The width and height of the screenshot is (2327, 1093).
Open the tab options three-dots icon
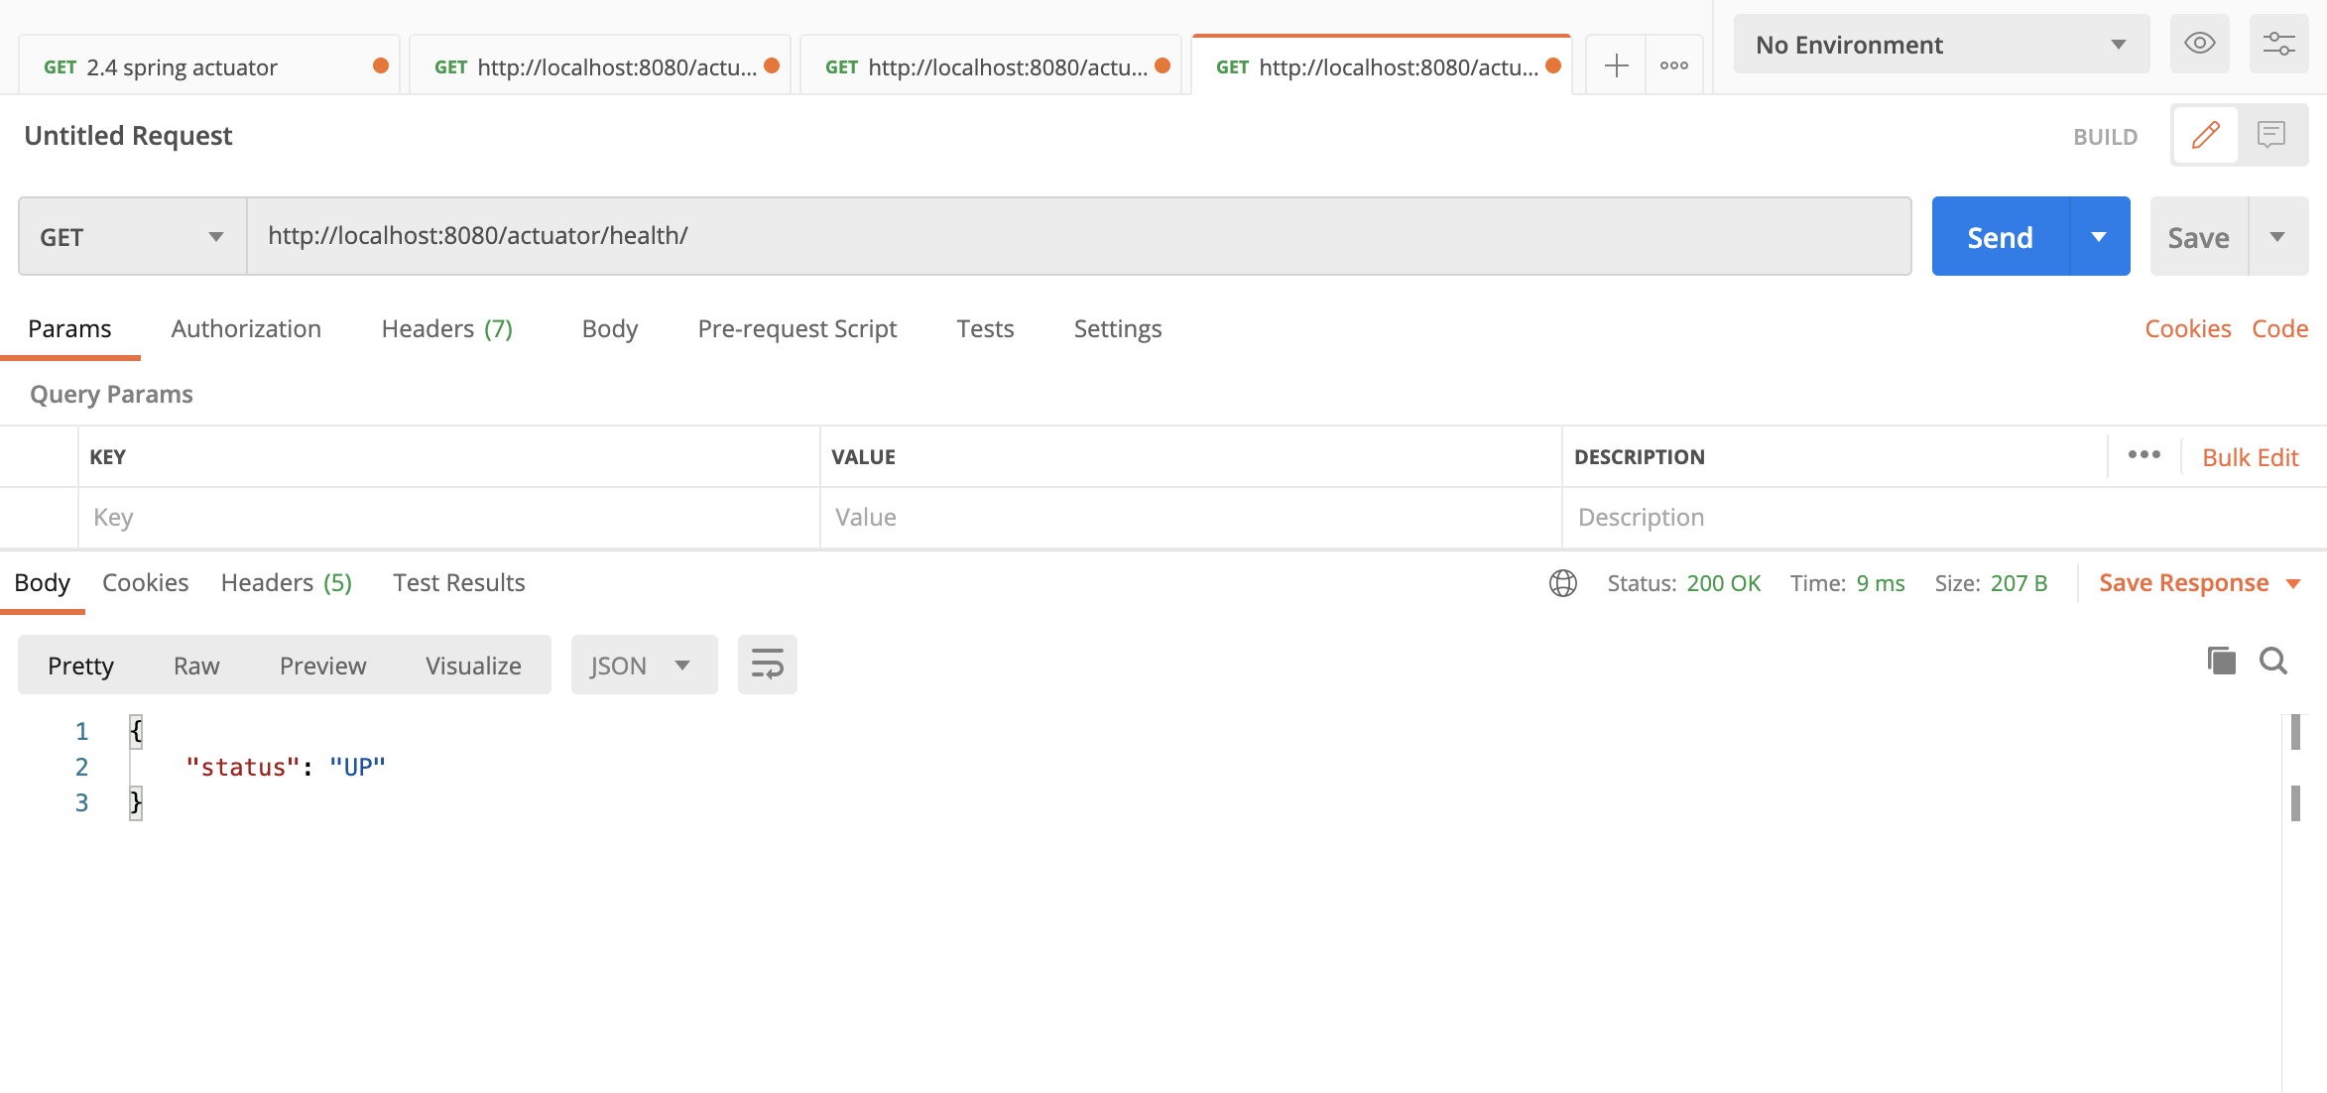pos(1674,66)
